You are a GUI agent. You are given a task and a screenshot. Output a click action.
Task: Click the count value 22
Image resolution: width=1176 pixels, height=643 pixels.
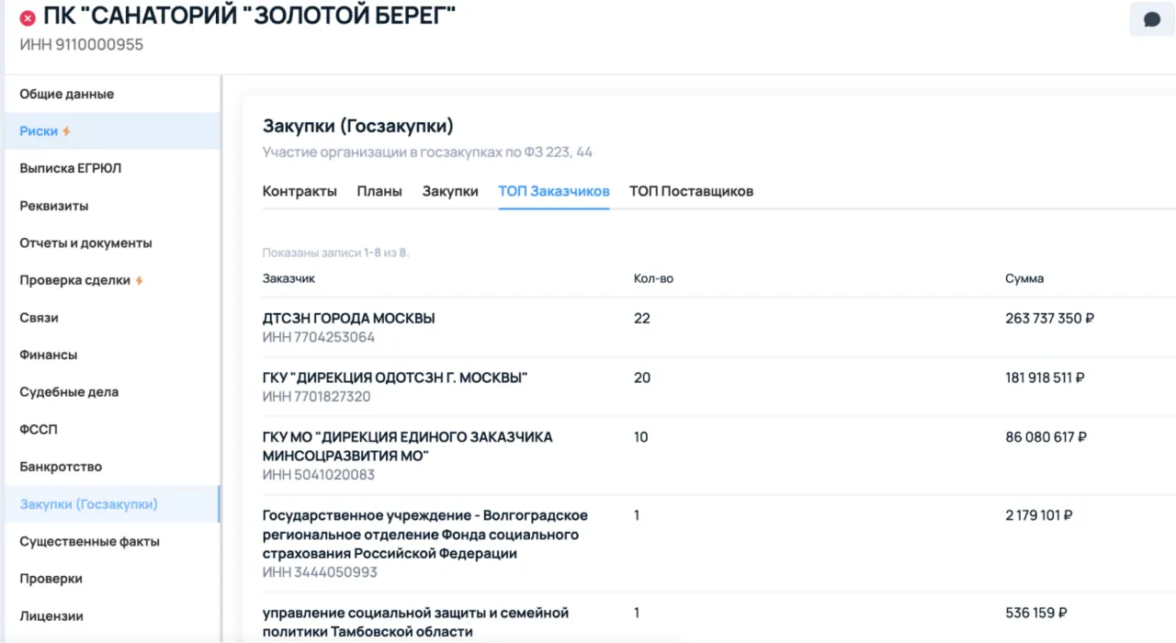(642, 318)
